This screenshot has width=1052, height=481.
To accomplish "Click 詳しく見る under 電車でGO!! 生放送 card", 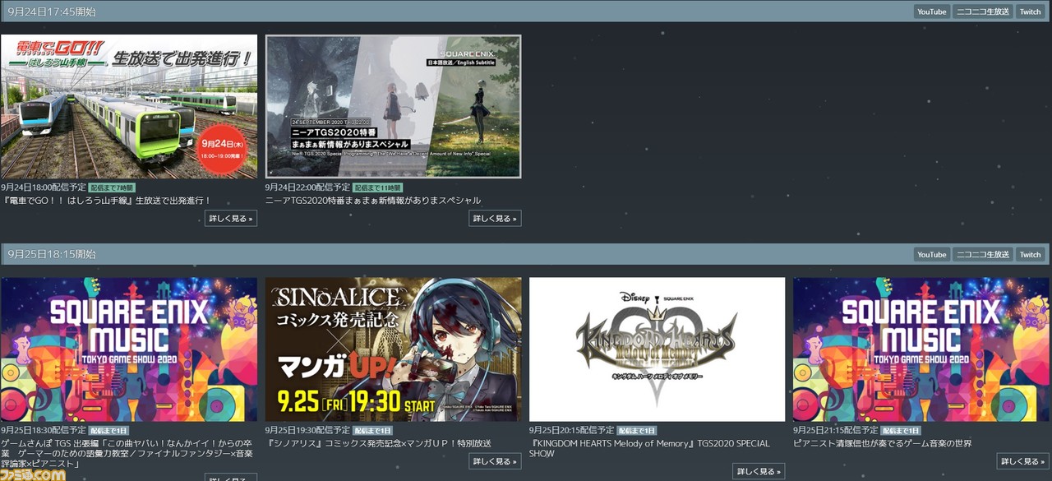I will 231,218.
